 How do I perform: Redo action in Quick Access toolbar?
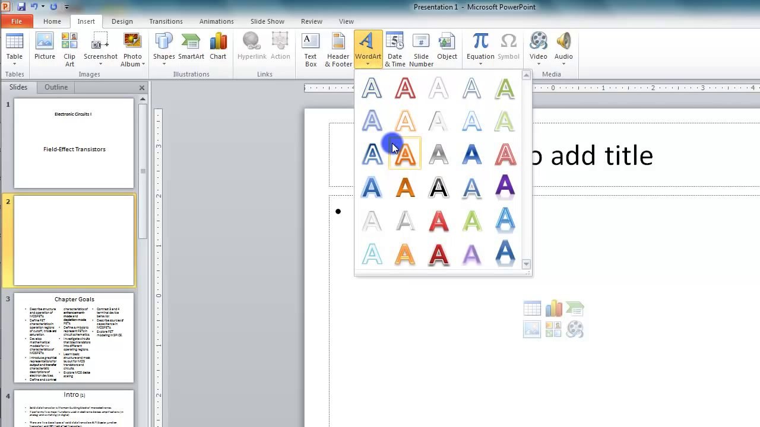(x=53, y=7)
